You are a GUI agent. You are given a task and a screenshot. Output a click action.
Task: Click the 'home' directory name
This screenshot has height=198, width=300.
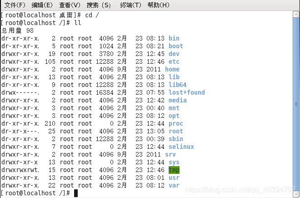click(172, 69)
